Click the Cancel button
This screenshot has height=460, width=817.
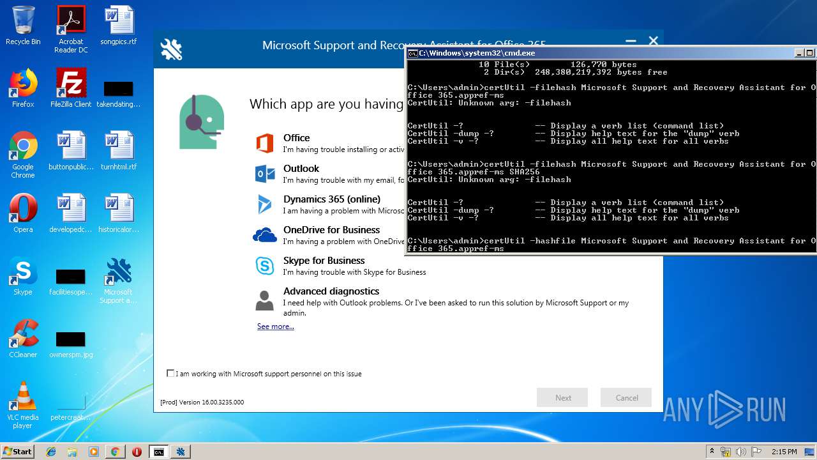click(x=626, y=397)
